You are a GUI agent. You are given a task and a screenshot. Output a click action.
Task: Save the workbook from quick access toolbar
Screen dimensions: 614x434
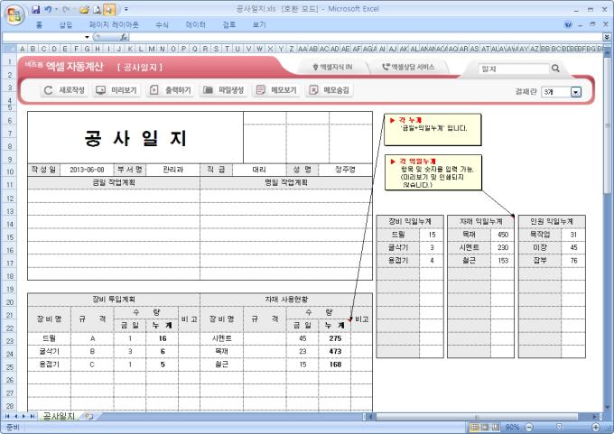36,9
